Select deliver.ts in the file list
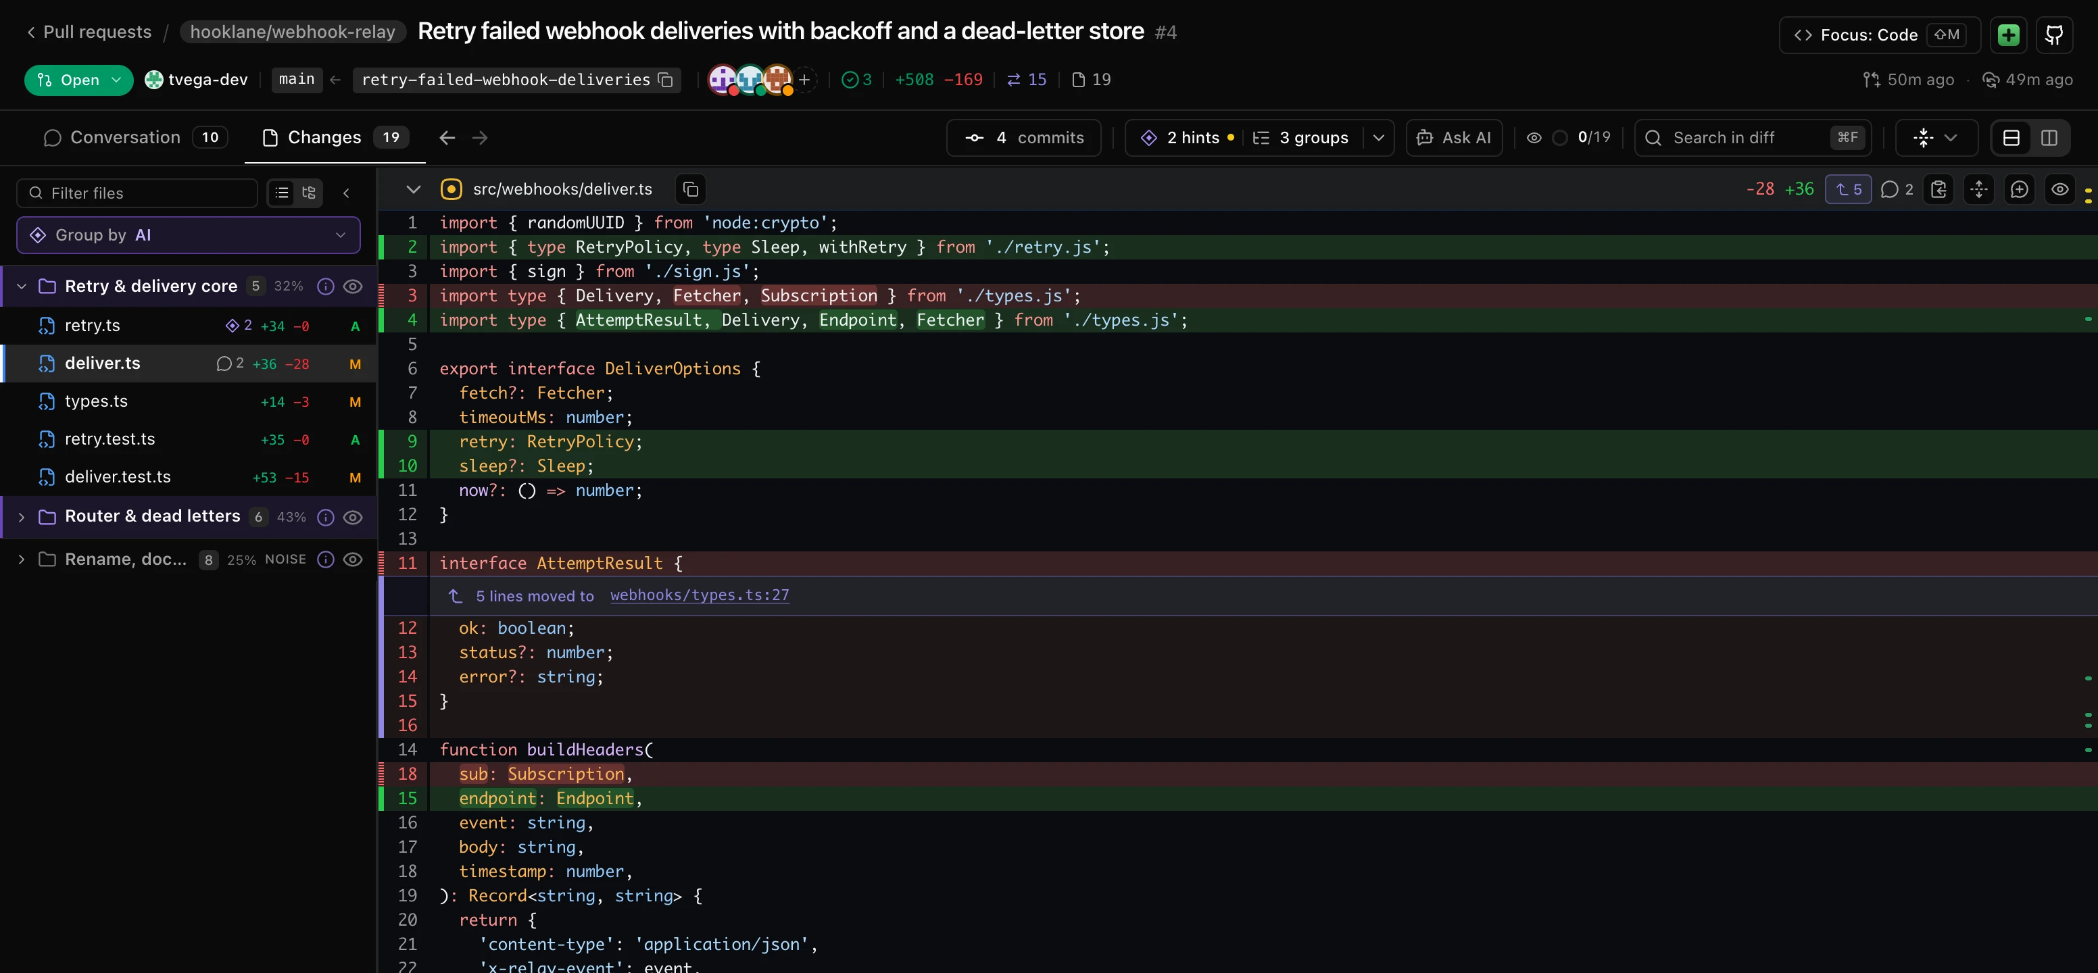 [x=189, y=363]
